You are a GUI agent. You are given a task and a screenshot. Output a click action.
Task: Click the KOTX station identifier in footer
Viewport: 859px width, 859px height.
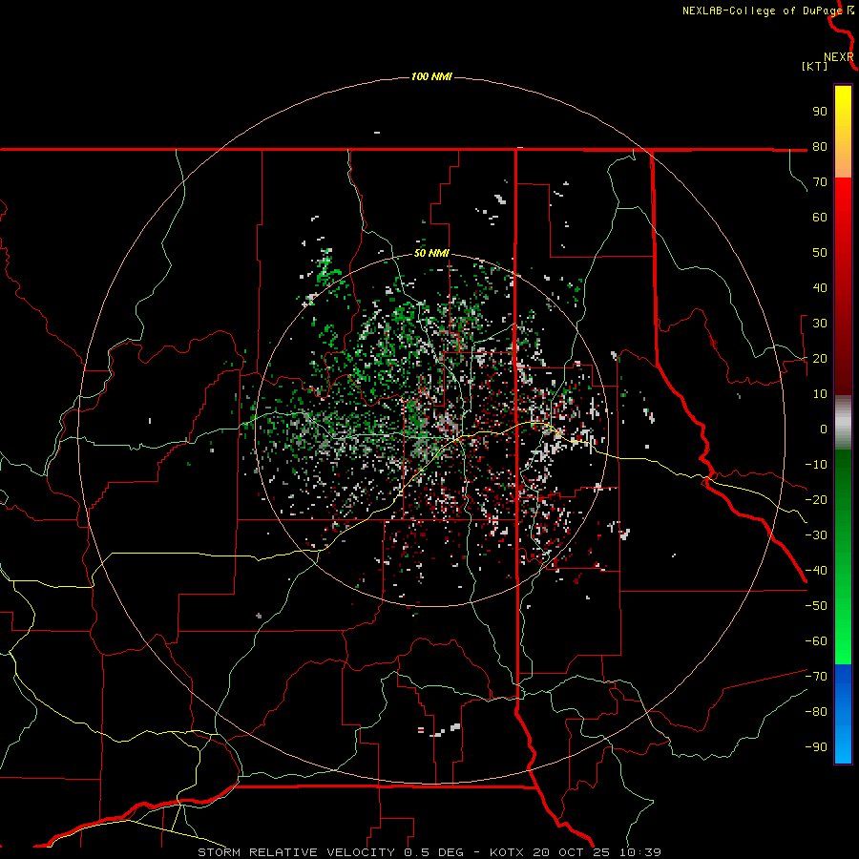(x=507, y=852)
